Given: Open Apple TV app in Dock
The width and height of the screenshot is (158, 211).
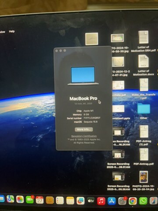Looking at the screenshot, I should coord(91,201).
